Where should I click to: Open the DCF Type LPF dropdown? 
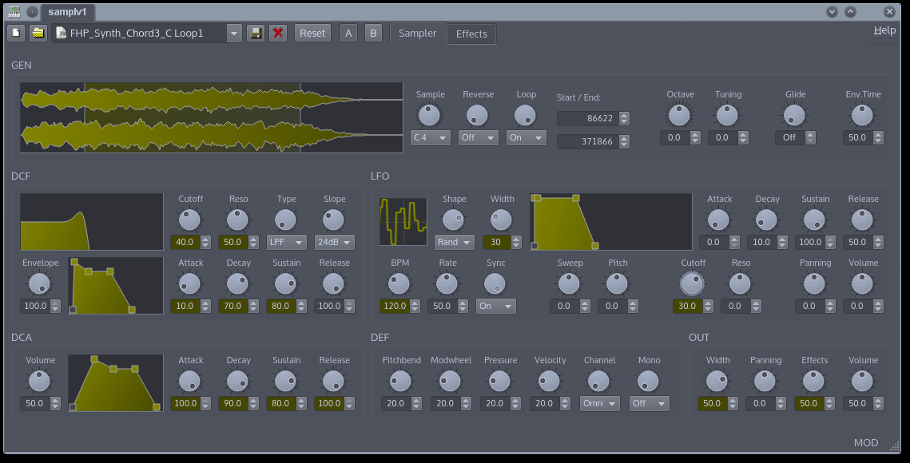click(287, 242)
